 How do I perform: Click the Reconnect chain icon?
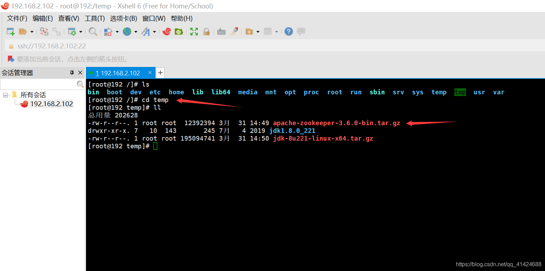56,32
